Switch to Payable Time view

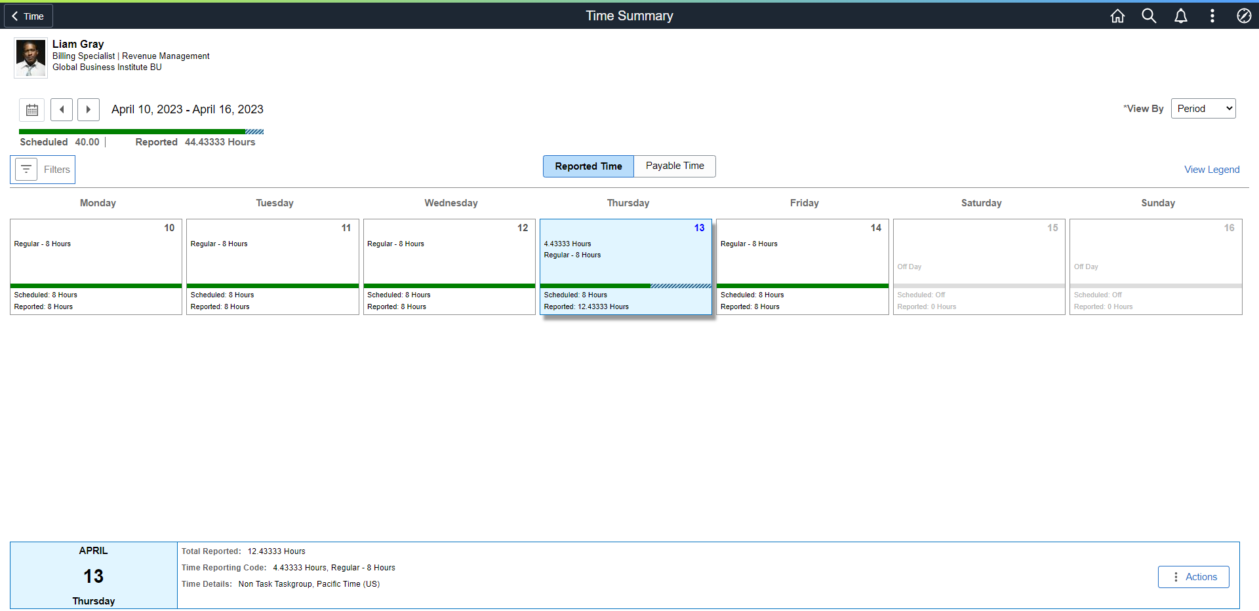675,166
